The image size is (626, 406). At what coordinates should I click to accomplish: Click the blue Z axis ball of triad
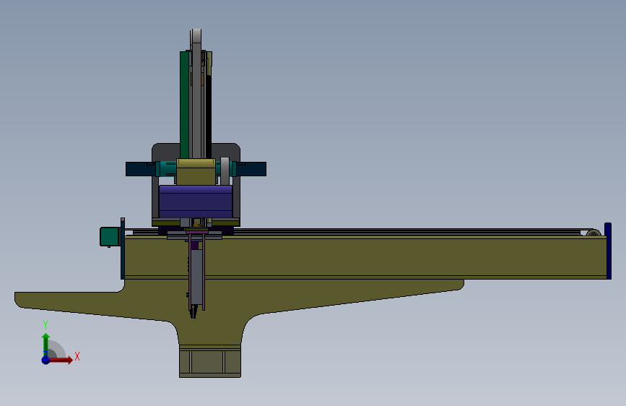[x=46, y=360]
